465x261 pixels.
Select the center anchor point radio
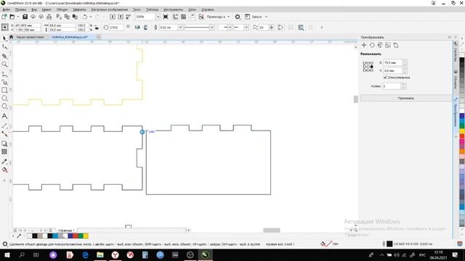368,67
